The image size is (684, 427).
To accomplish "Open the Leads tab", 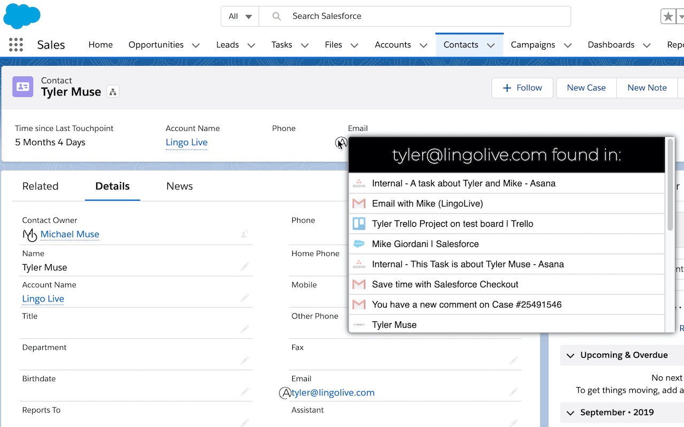I will 228,45.
